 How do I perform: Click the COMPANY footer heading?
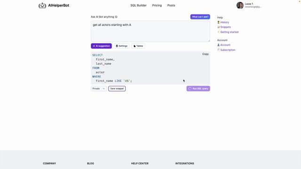[49, 163]
